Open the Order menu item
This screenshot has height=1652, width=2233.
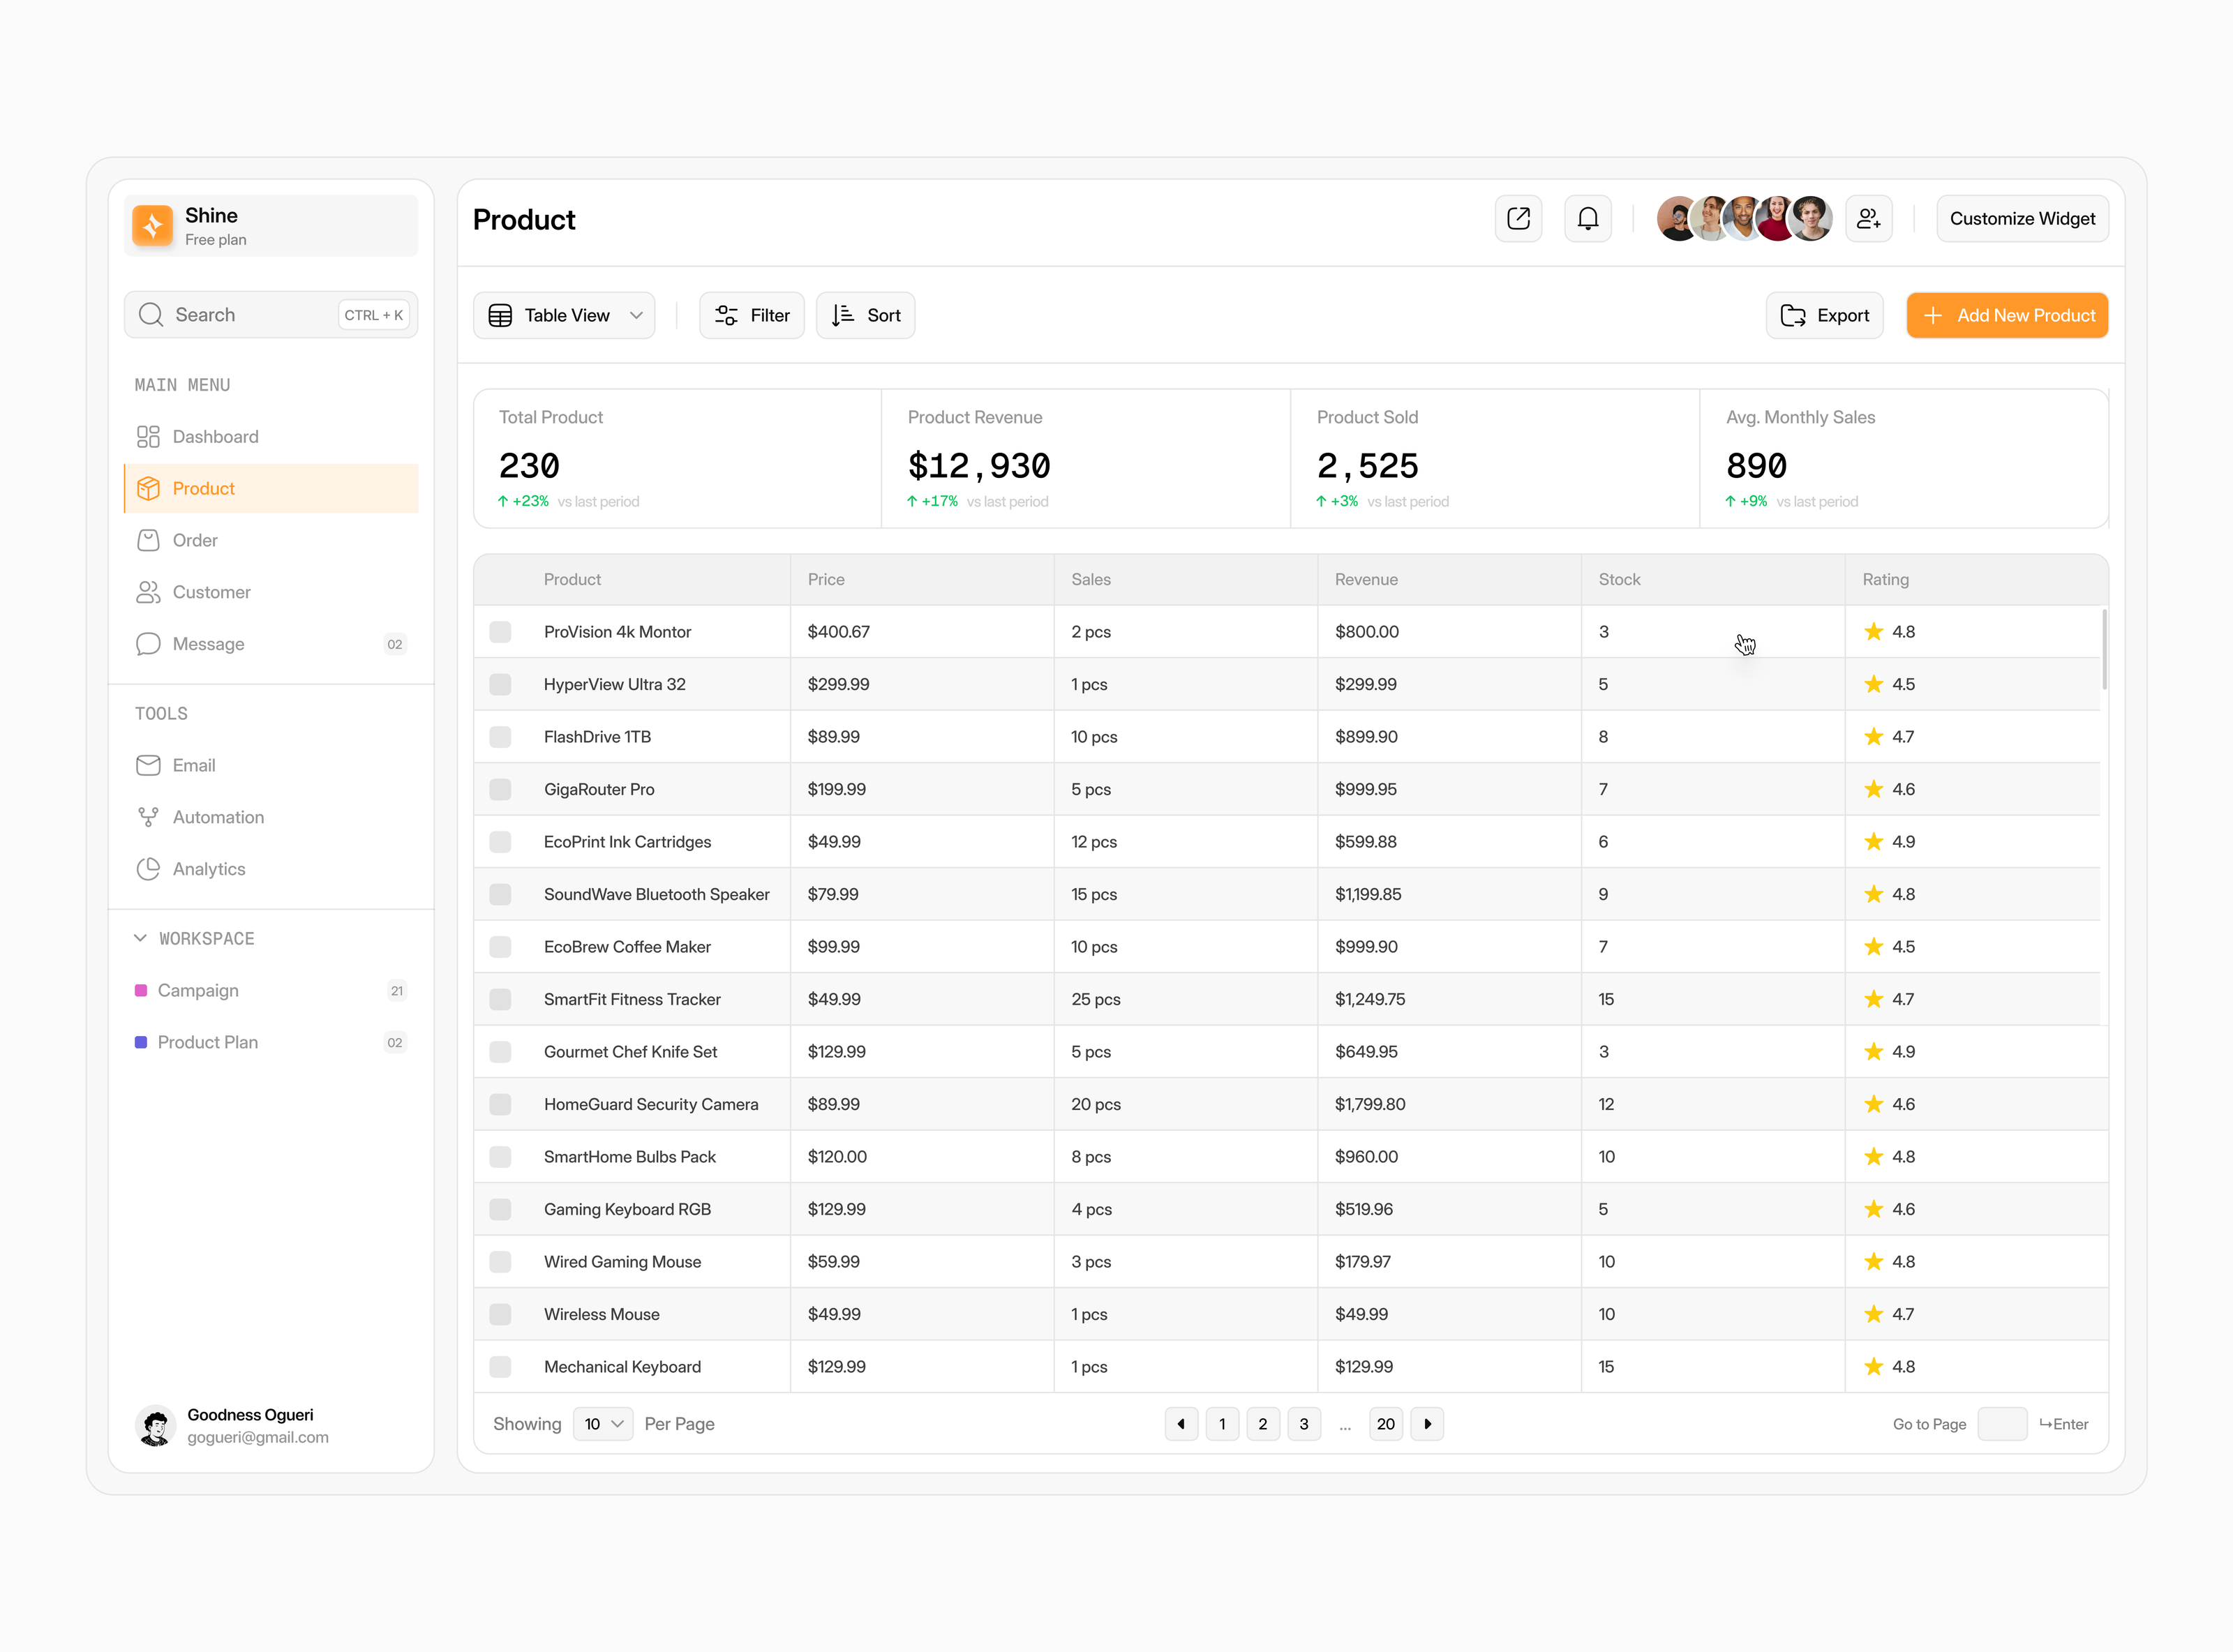pos(195,540)
